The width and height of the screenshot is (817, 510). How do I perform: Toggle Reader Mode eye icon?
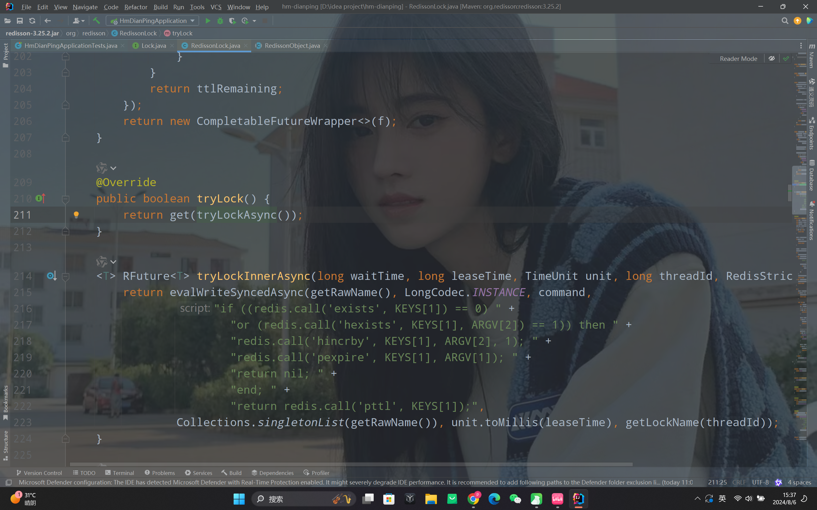(x=772, y=59)
